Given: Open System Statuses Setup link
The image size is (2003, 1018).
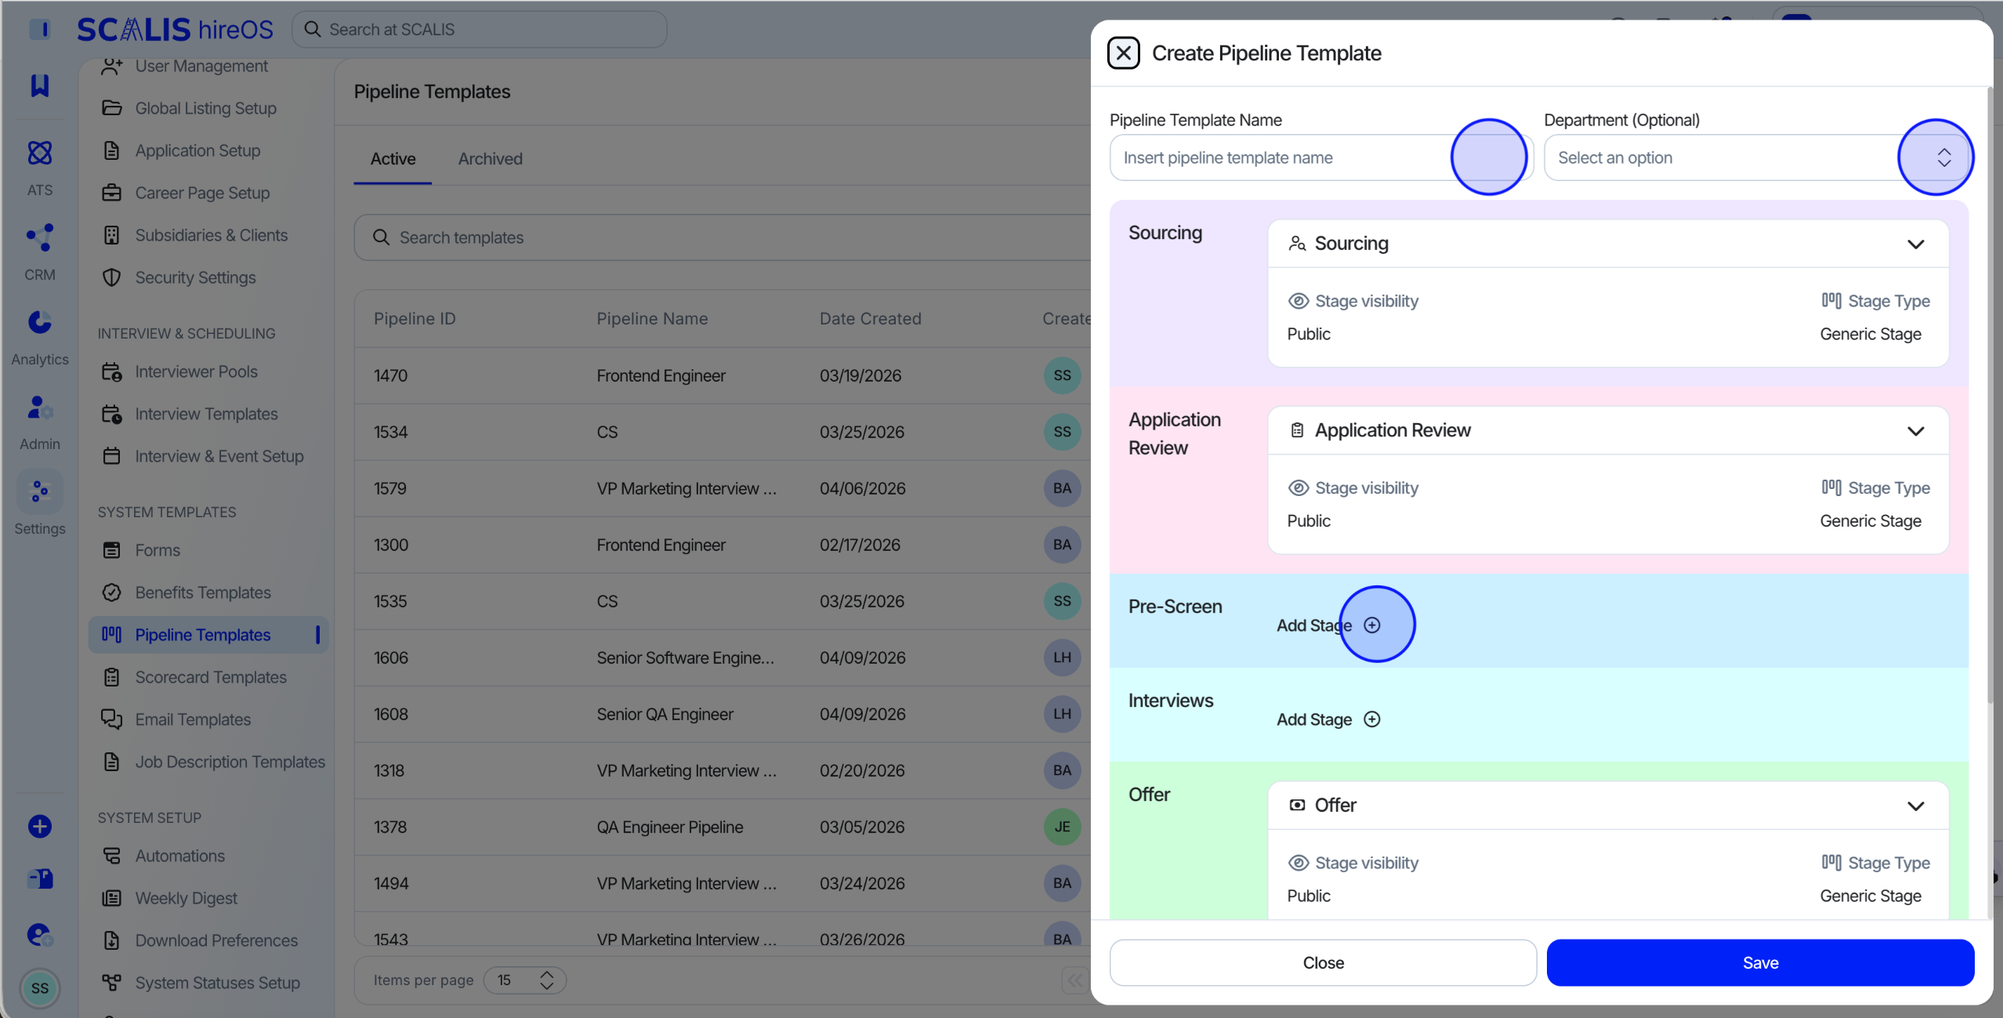Looking at the screenshot, I should [208, 983].
